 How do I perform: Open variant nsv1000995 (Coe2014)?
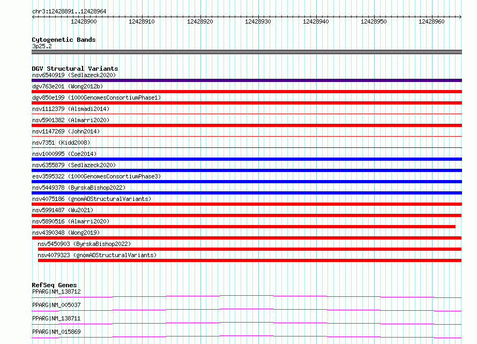pyautogui.click(x=64, y=154)
